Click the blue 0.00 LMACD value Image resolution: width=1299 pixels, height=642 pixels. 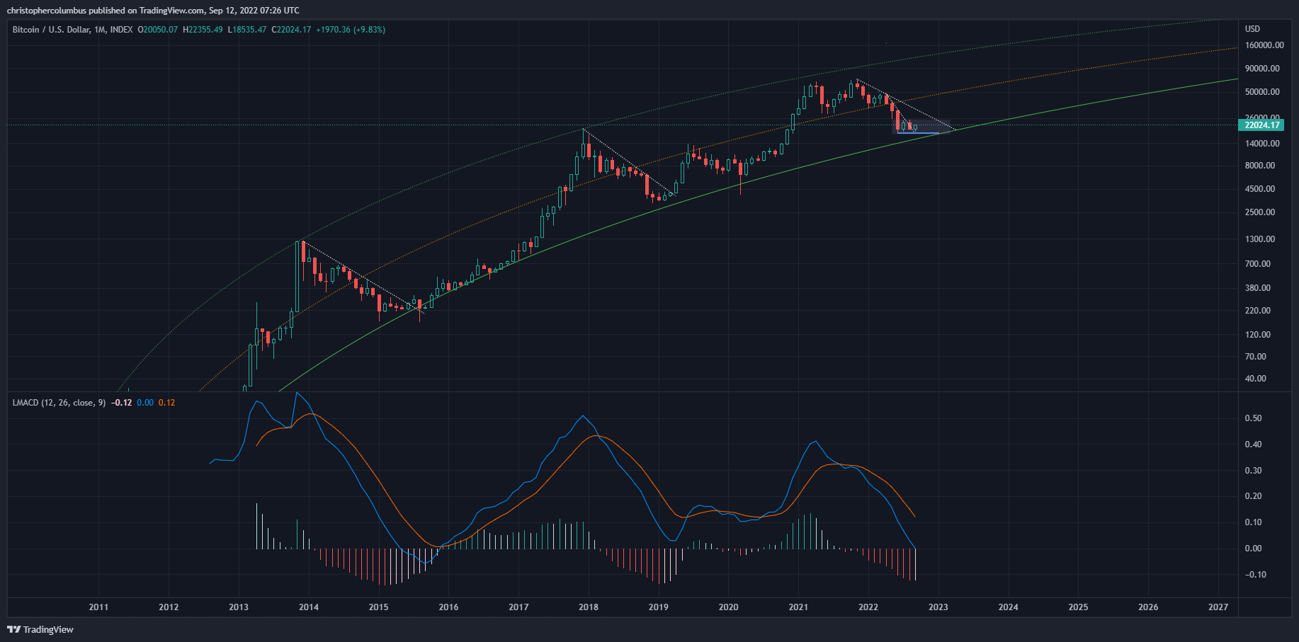pos(144,403)
